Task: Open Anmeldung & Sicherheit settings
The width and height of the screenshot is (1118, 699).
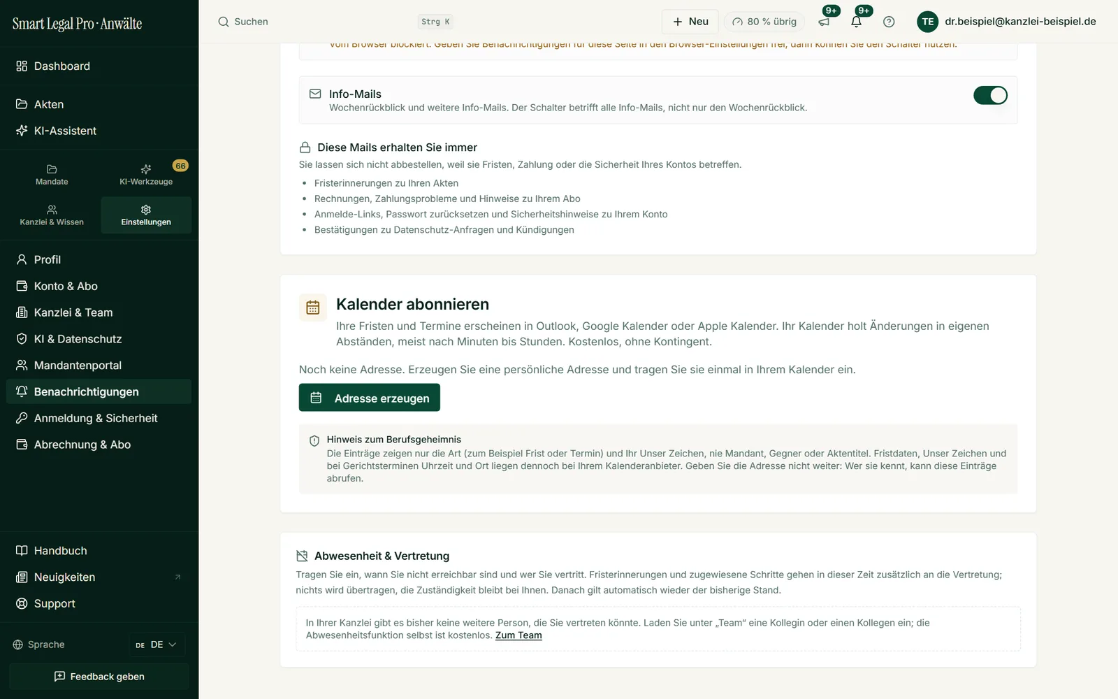Action: (x=99, y=418)
